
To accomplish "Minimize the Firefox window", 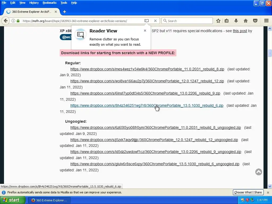I will click(256, 3).
